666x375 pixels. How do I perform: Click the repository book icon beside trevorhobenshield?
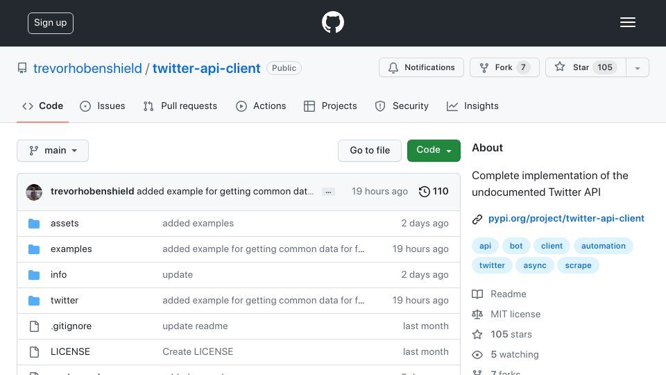(22, 68)
